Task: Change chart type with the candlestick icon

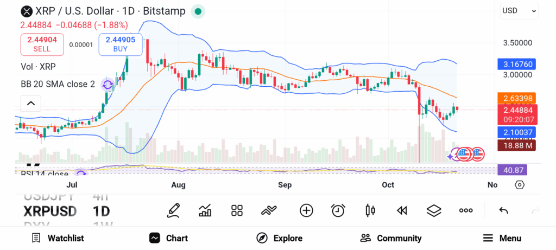Action: (x=370, y=210)
